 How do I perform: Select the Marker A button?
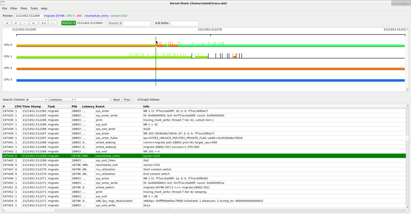tap(68, 23)
